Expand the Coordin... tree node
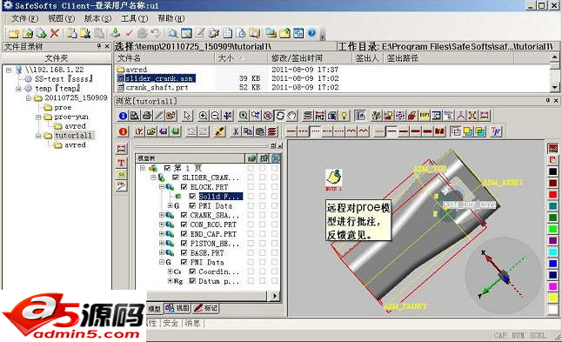Image resolution: width=562 pixels, height=342 pixels. 170,272
